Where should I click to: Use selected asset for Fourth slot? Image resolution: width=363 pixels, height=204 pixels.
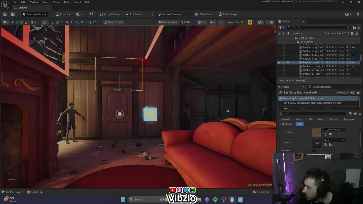tap(325, 144)
